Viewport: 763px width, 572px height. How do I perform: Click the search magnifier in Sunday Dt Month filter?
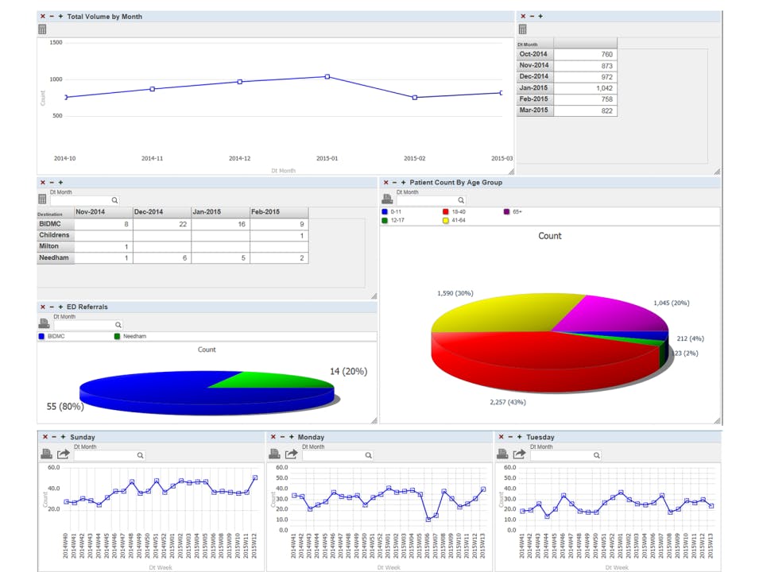140,455
